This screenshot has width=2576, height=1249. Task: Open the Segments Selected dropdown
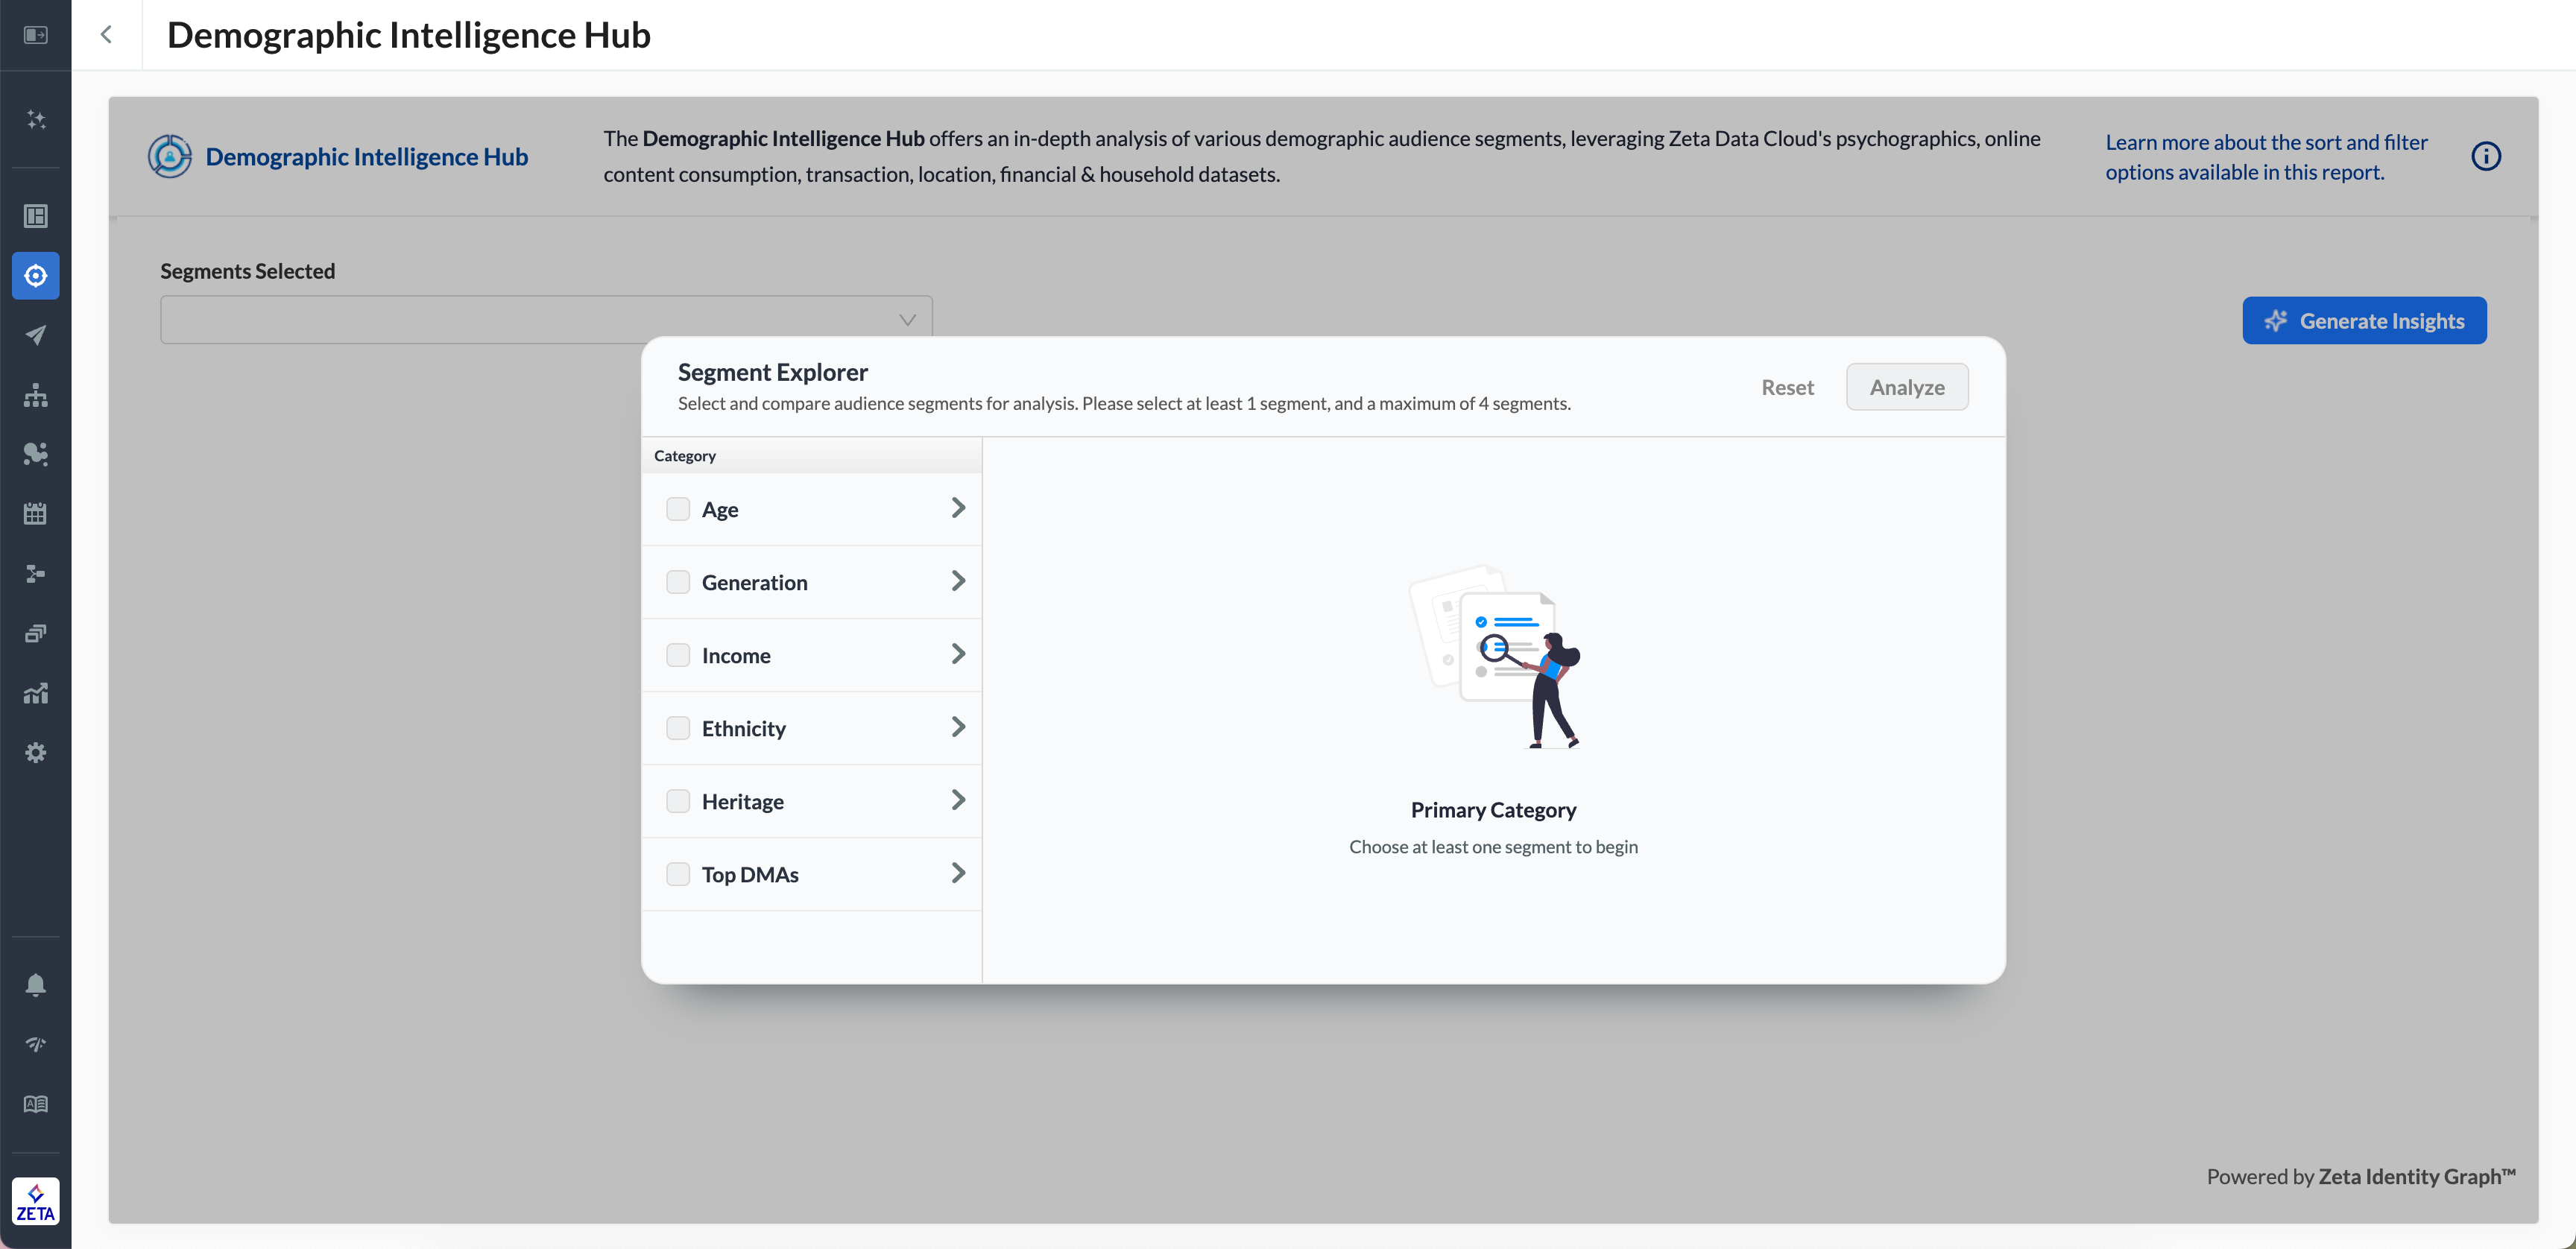(546, 320)
